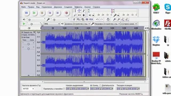Skip to end of track
This screenshot has width=171, height=96.
click(x=58, y=13)
